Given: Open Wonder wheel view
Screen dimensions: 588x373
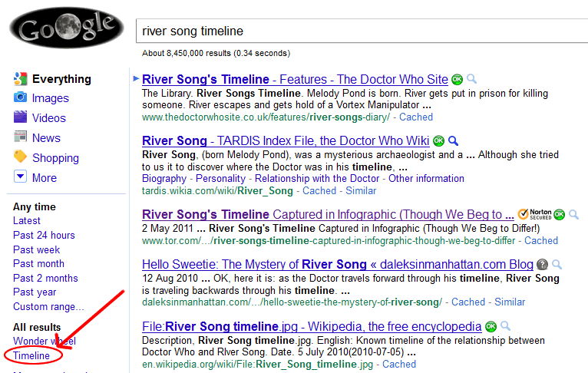Looking at the screenshot, I should [45, 341].
